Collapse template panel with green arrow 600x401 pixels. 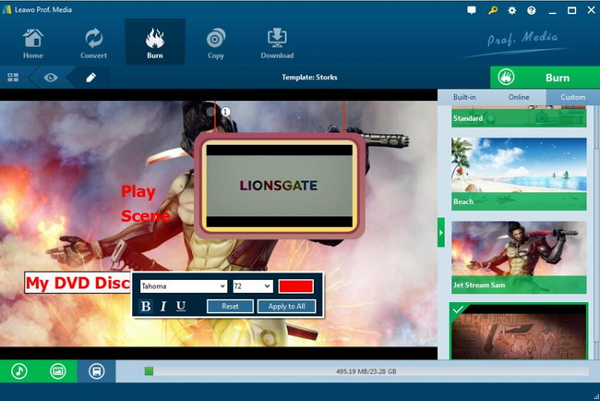tap(441, 233)
